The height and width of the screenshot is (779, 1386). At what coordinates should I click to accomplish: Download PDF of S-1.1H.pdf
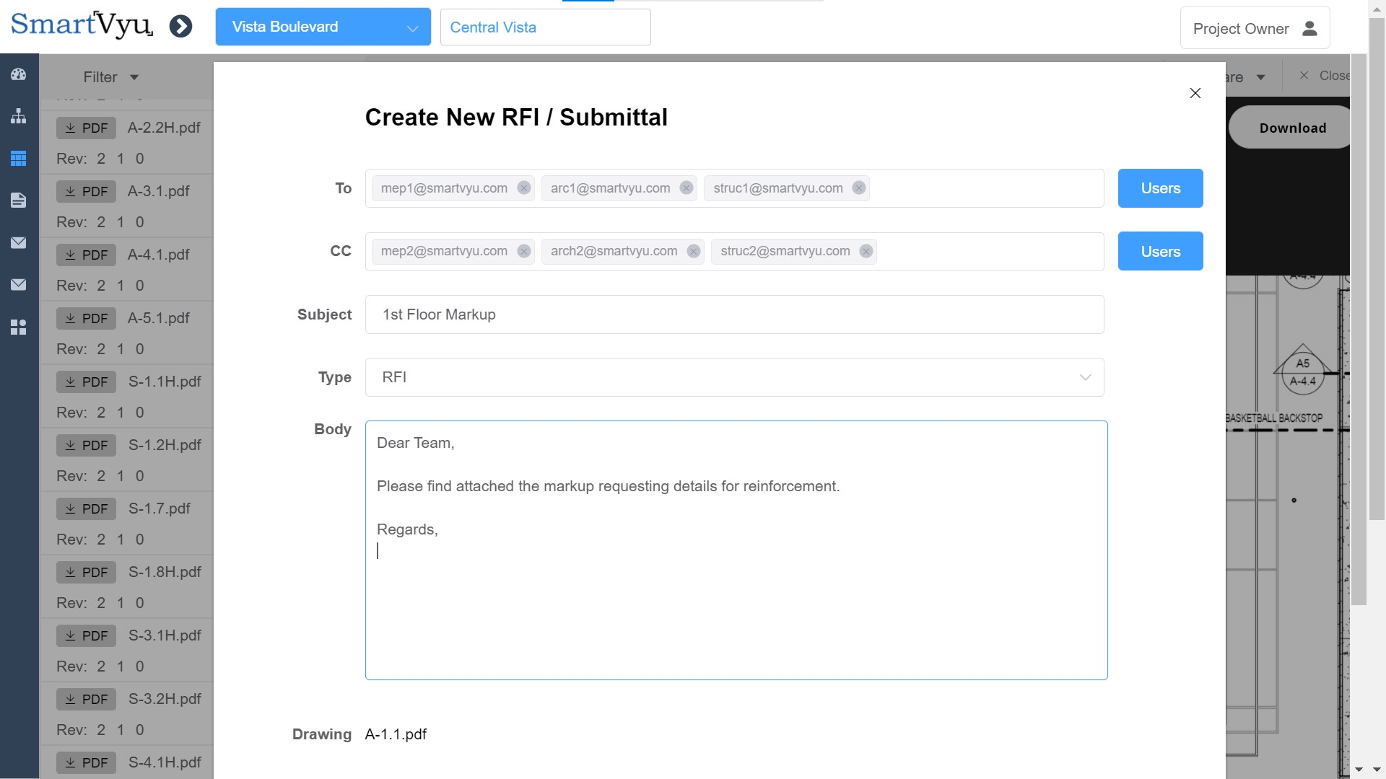[87, 382]
